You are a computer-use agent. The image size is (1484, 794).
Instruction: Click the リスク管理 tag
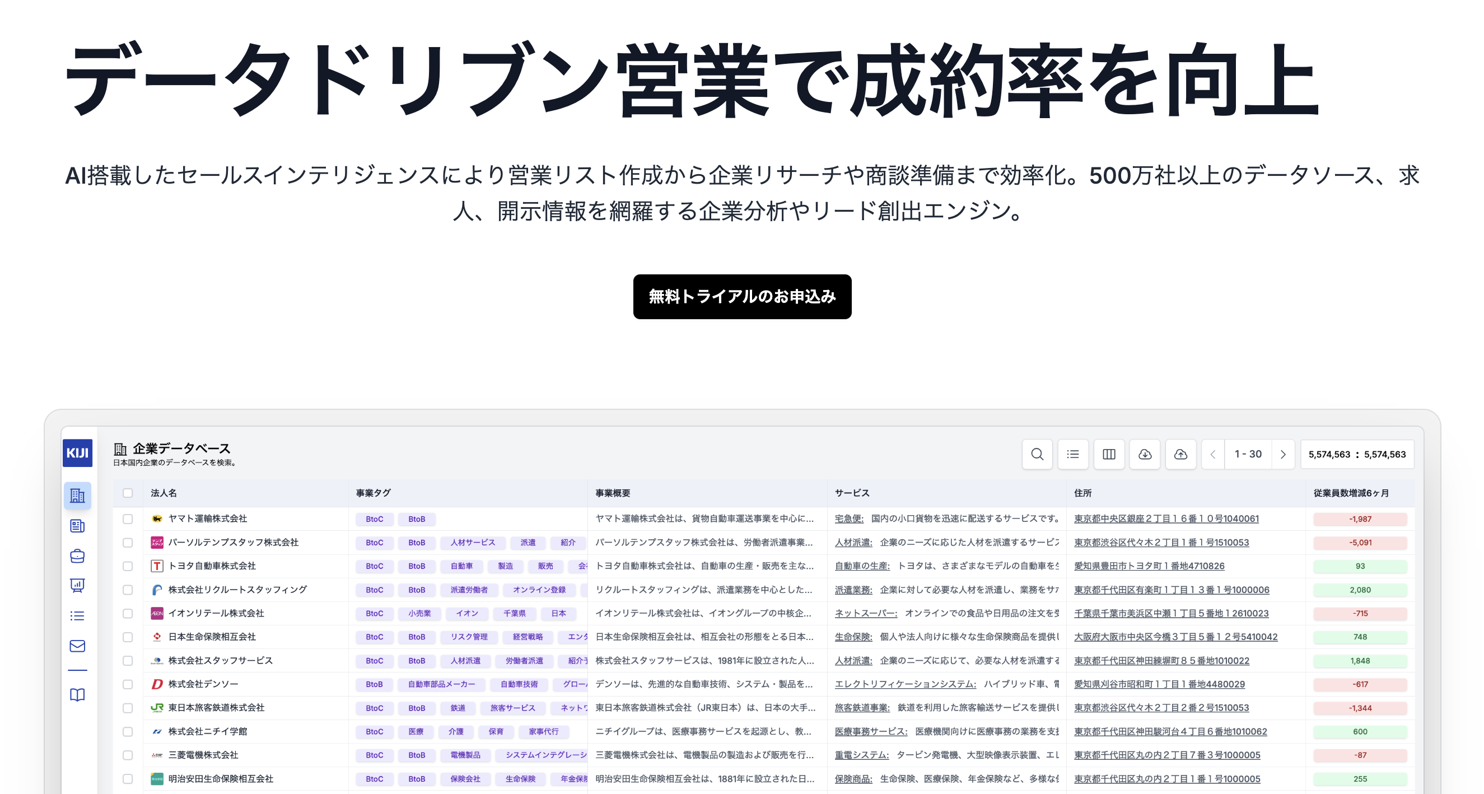[469, 637]
